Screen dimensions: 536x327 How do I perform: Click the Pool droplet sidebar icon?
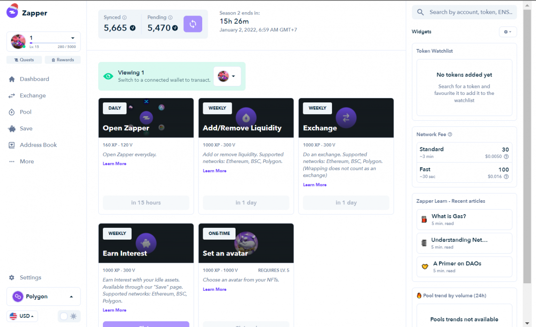point(12,112)
